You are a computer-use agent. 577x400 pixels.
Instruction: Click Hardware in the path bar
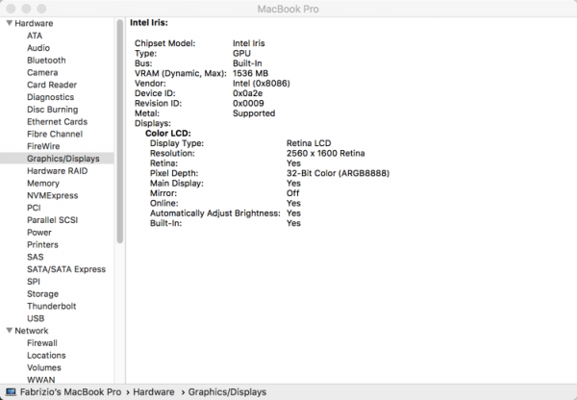click(154, 392)
